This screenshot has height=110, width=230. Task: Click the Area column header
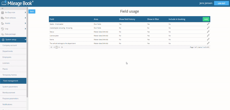[x=96, y=19]
